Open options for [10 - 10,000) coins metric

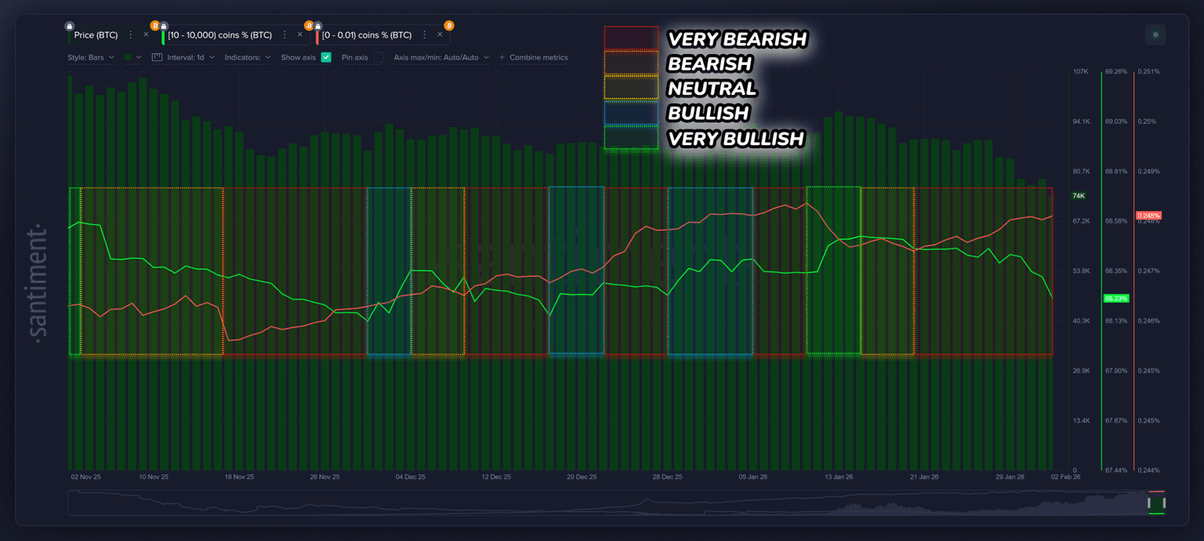(285, 34)
